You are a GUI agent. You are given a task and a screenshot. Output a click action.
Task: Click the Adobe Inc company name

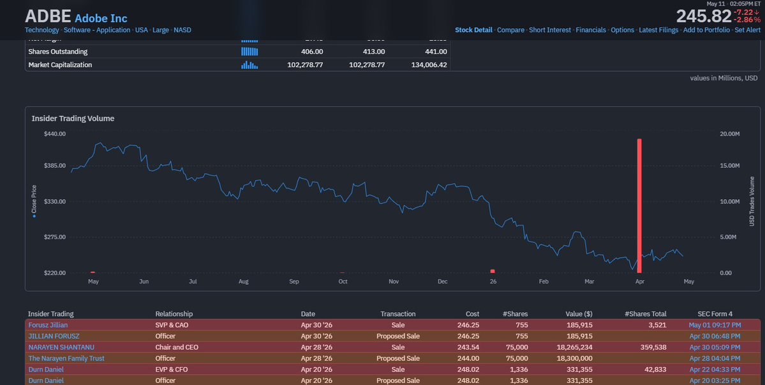pos(101,18)
